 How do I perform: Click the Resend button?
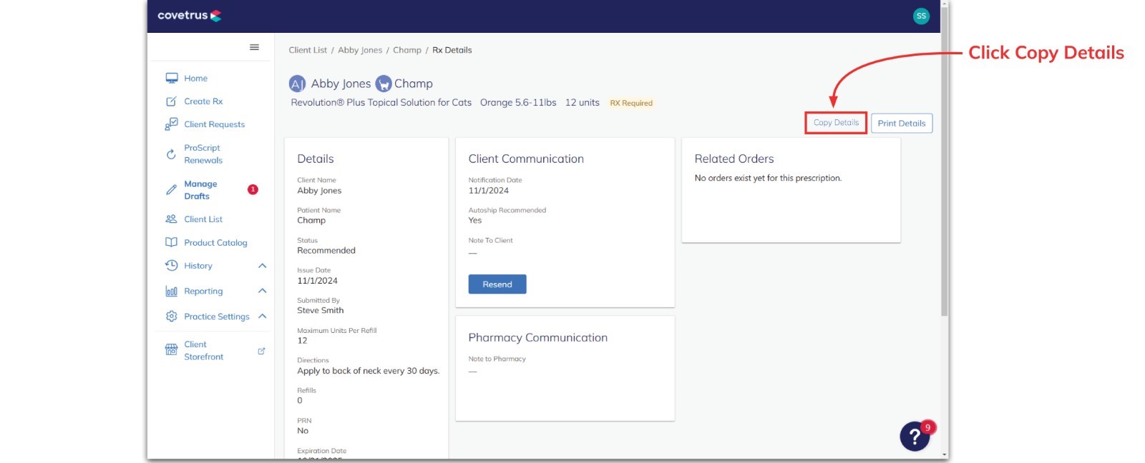tap(497, 284)
